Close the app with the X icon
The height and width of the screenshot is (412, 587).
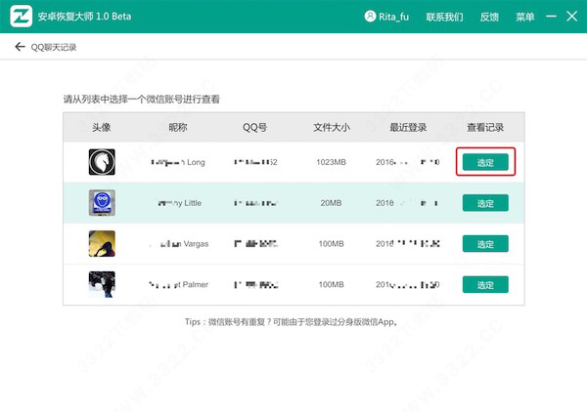572,16
